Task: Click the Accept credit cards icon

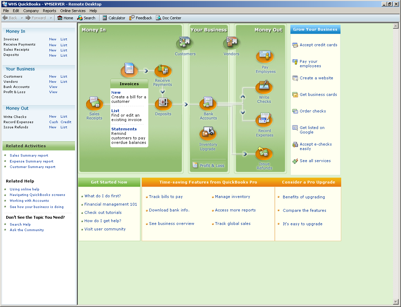Action: (295, 45)
